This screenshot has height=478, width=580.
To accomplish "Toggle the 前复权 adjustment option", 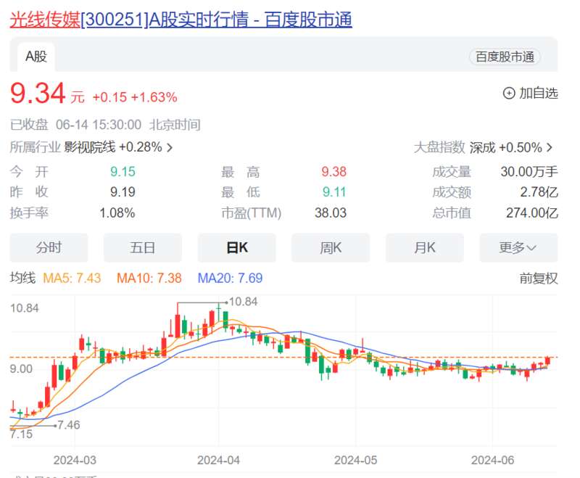I will [x=539, y=279].
